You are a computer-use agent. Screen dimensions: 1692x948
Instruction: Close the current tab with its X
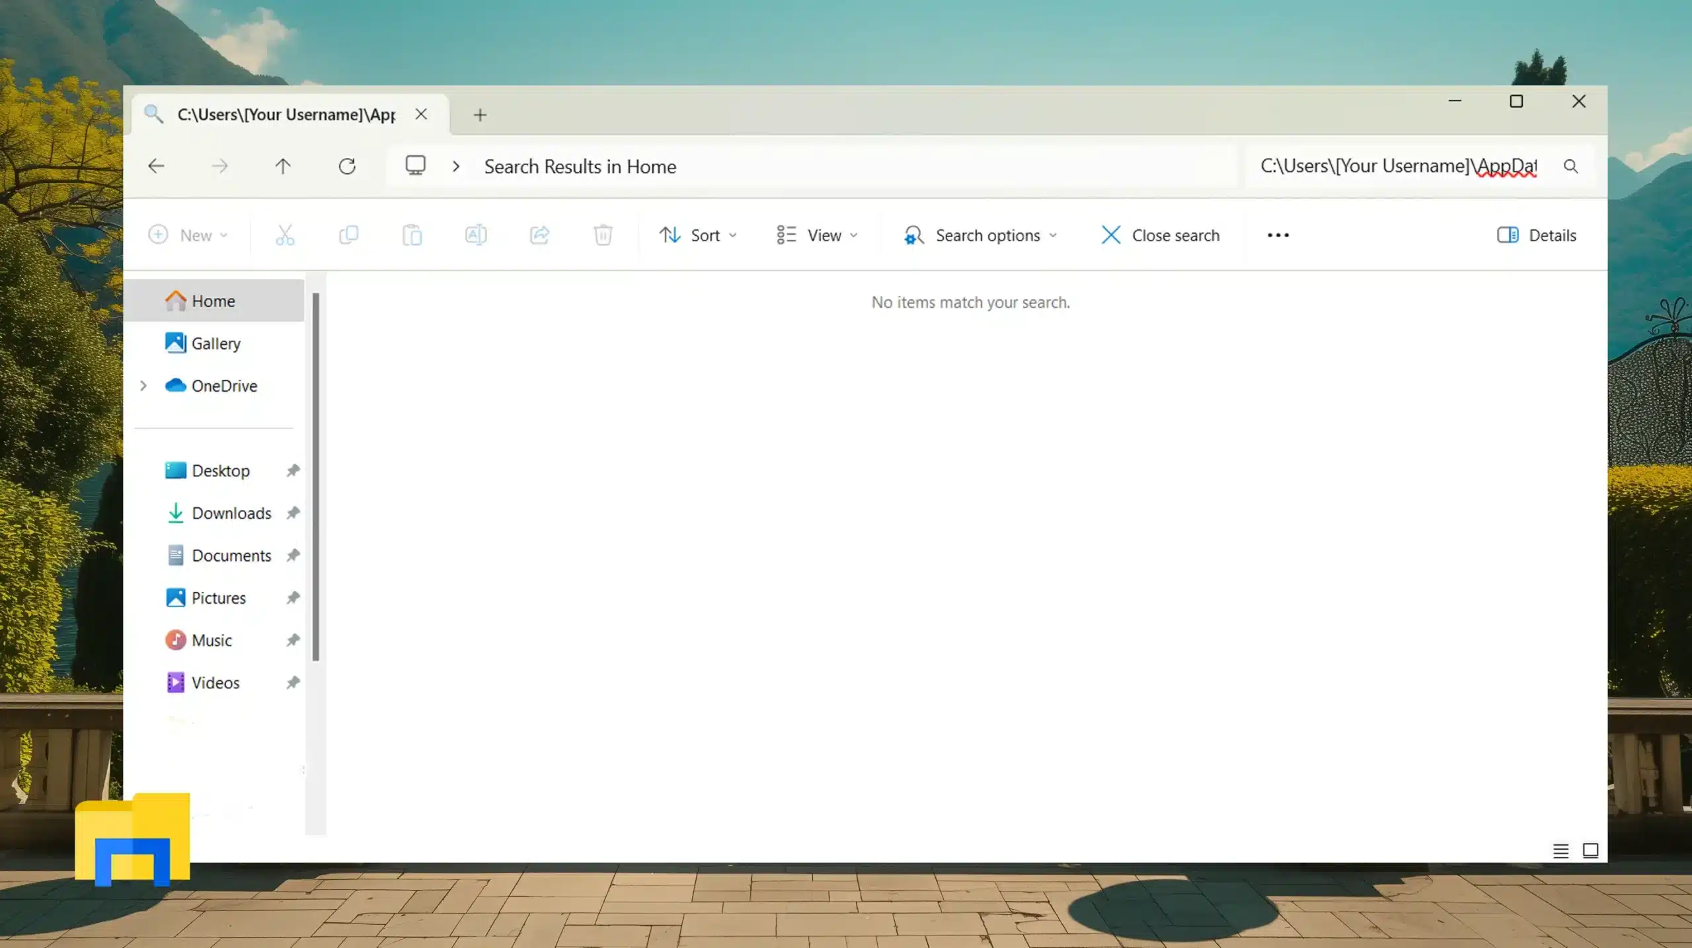[421, 114]
